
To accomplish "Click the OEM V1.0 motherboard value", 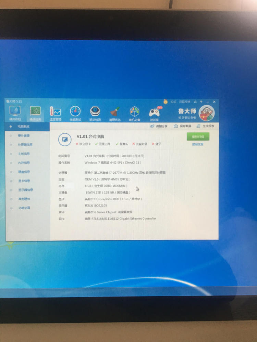I will click(107, 179).
